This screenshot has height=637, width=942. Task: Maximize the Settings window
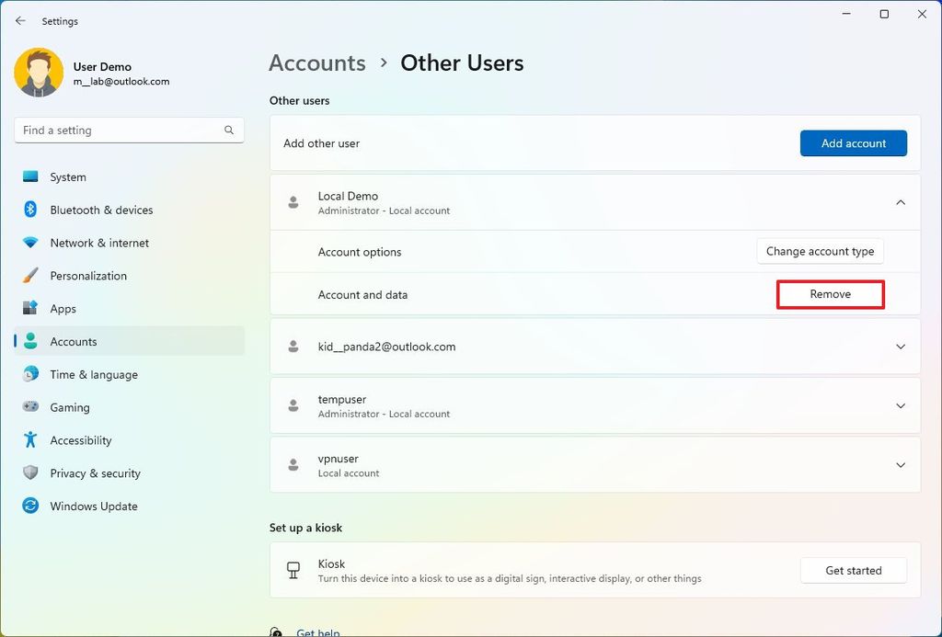[884, 14]
